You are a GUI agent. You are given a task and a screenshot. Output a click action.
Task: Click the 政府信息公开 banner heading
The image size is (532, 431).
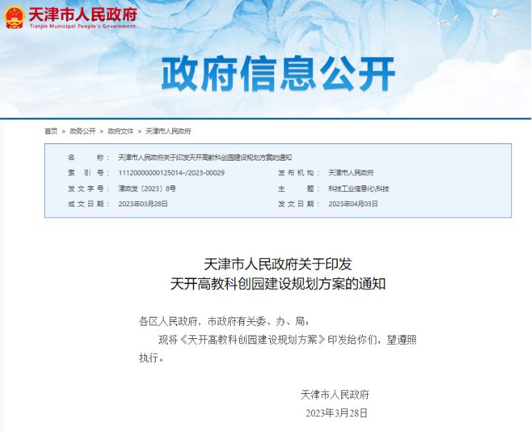(278, 74)
